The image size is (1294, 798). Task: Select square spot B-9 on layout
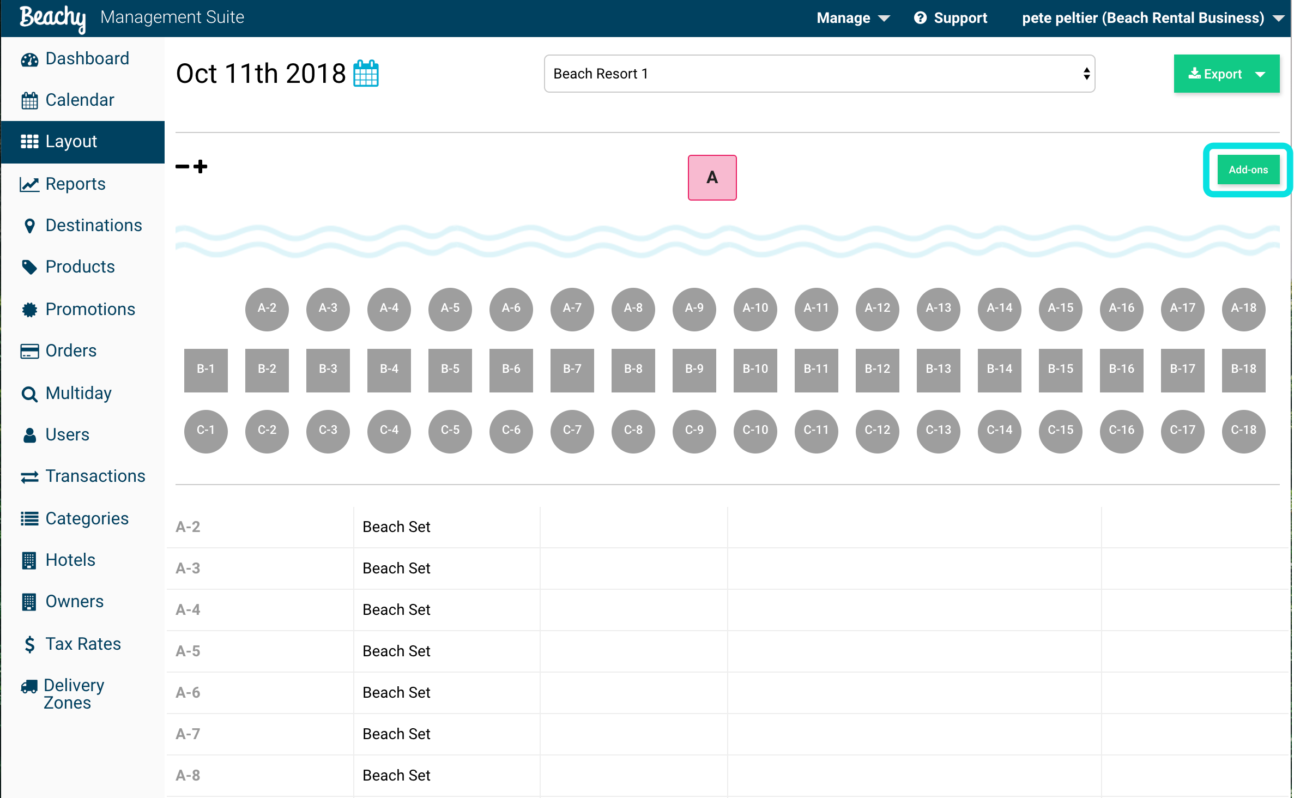694,370
